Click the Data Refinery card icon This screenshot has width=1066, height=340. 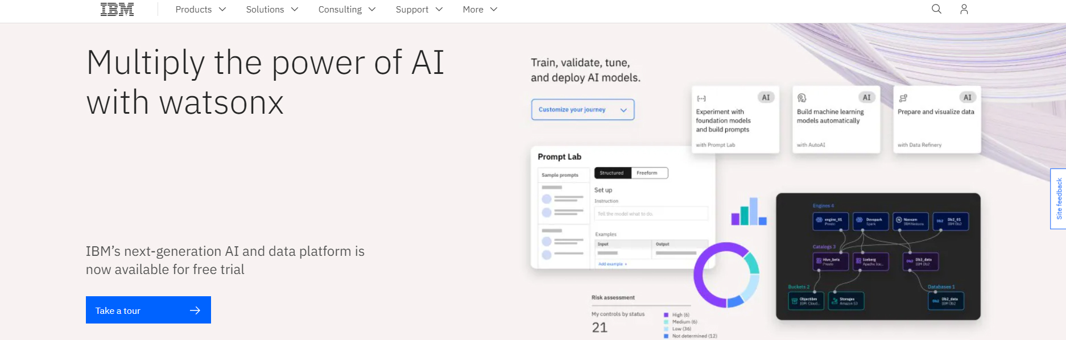pyautogui.click(x=903, y=98)
